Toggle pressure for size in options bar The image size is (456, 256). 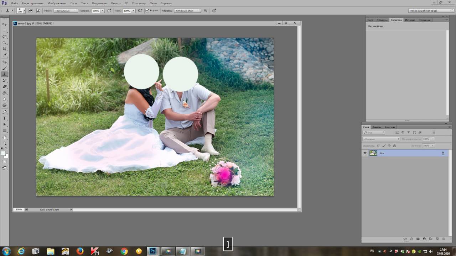214,11
